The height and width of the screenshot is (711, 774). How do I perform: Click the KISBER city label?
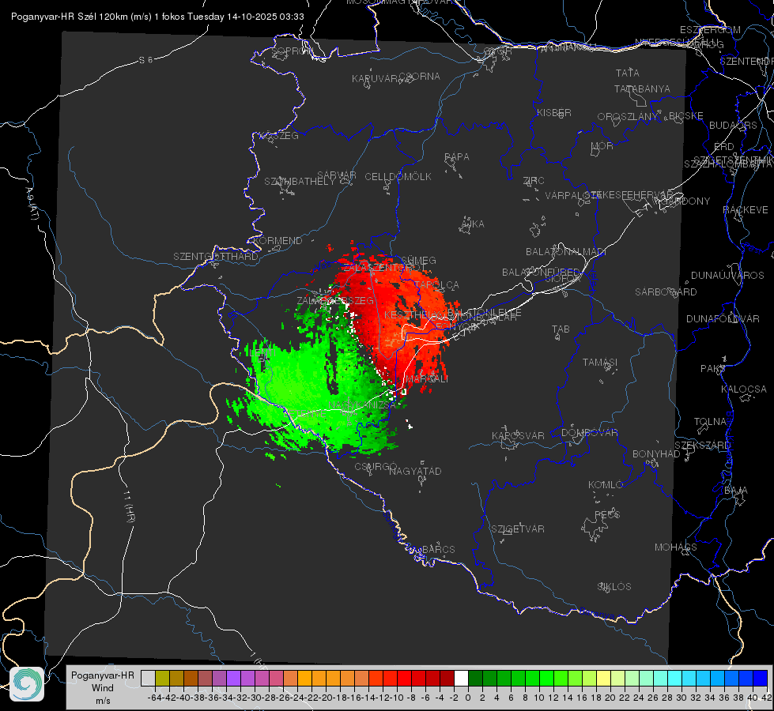pos(554,112)
